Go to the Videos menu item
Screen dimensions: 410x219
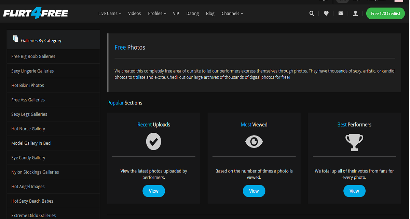[134, 13]
